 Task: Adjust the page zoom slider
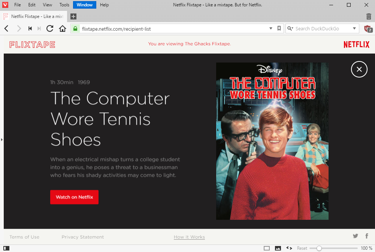(x=333, y=248)
